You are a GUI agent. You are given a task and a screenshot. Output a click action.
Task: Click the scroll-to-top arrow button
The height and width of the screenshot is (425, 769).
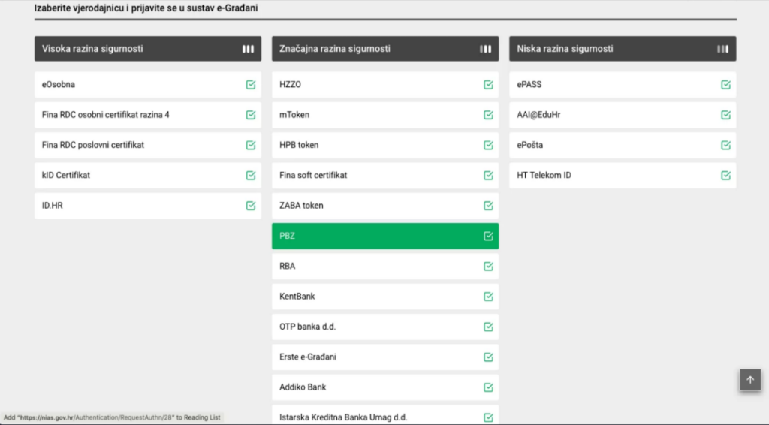[750, 380]
